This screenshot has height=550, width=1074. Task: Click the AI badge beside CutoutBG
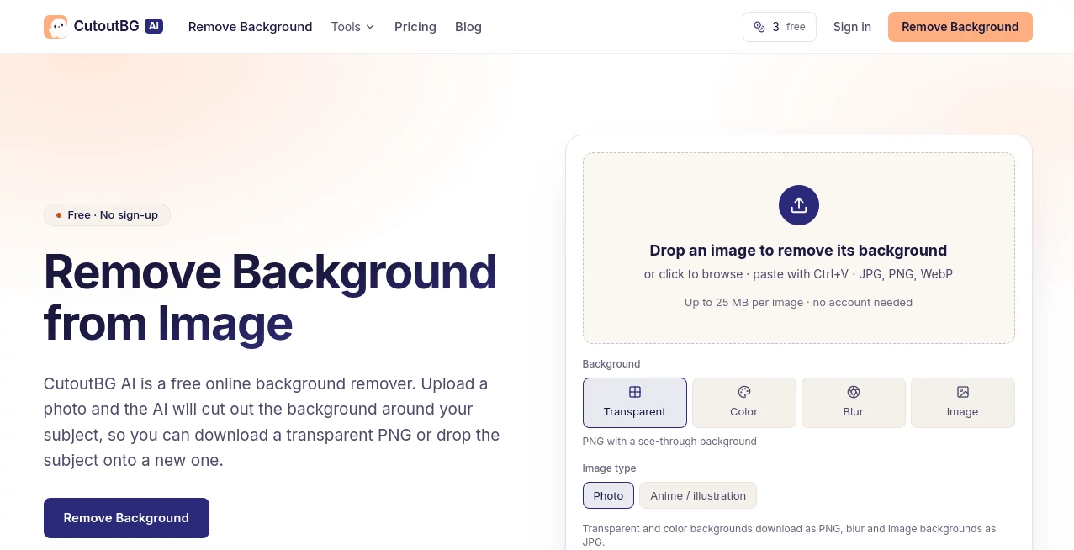point(154,26)
